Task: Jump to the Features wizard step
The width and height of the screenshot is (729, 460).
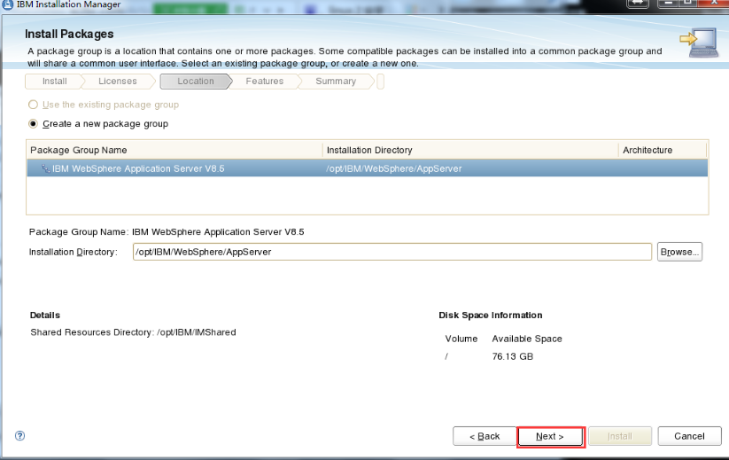Action: click(265, 82)
